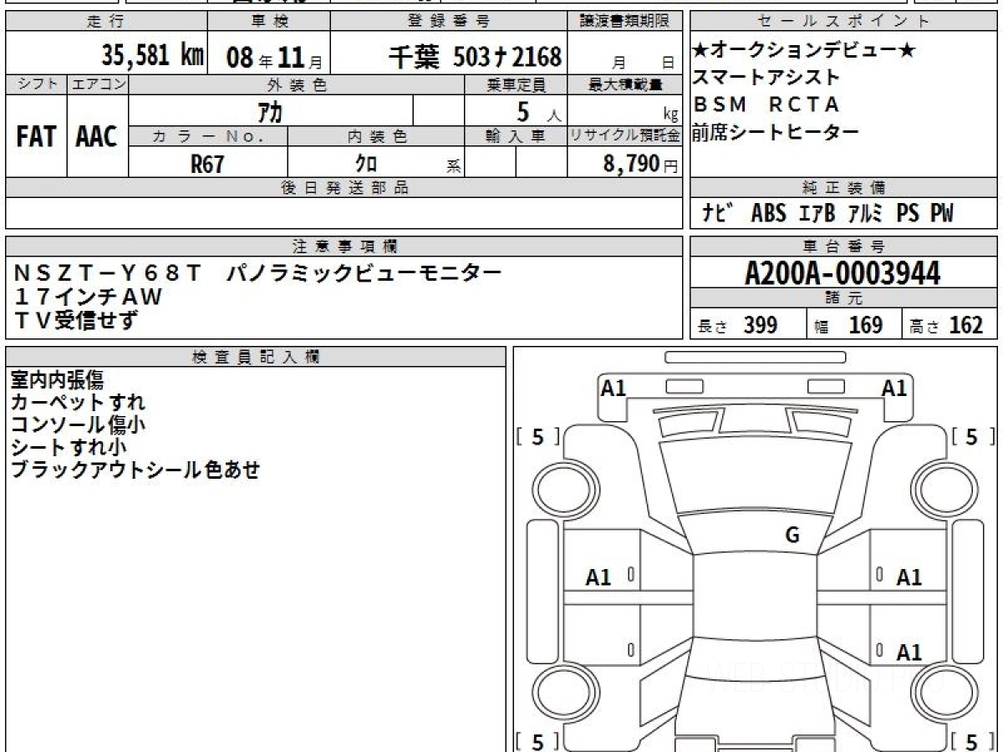Screen dimensions: 1003x752
Task: Click the 注意事項欄 header
Action: (x=344, y=246)
